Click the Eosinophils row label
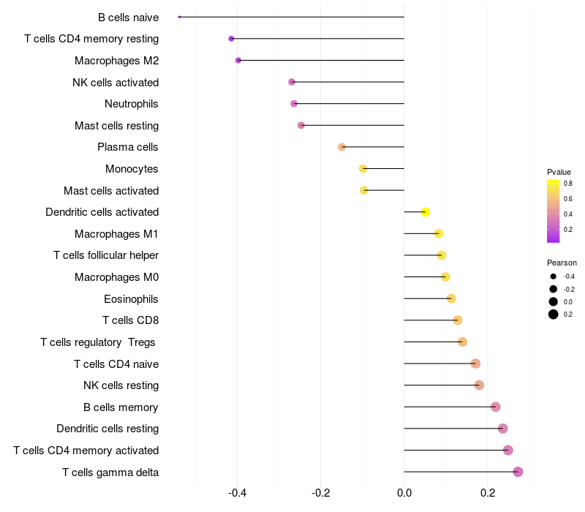This screenshot has height=512, width=585. [132, 298]
